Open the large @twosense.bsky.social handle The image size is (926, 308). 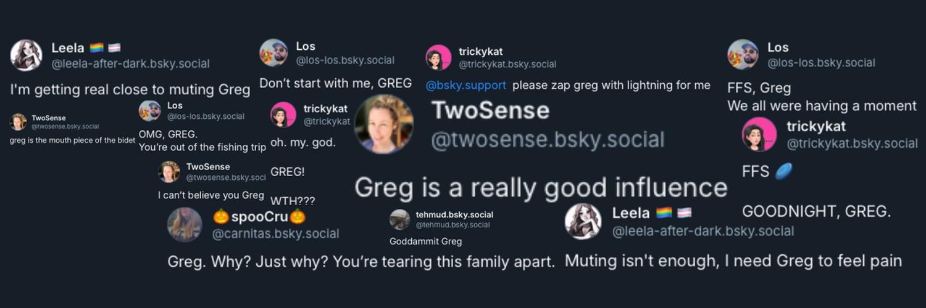point(548,140)
